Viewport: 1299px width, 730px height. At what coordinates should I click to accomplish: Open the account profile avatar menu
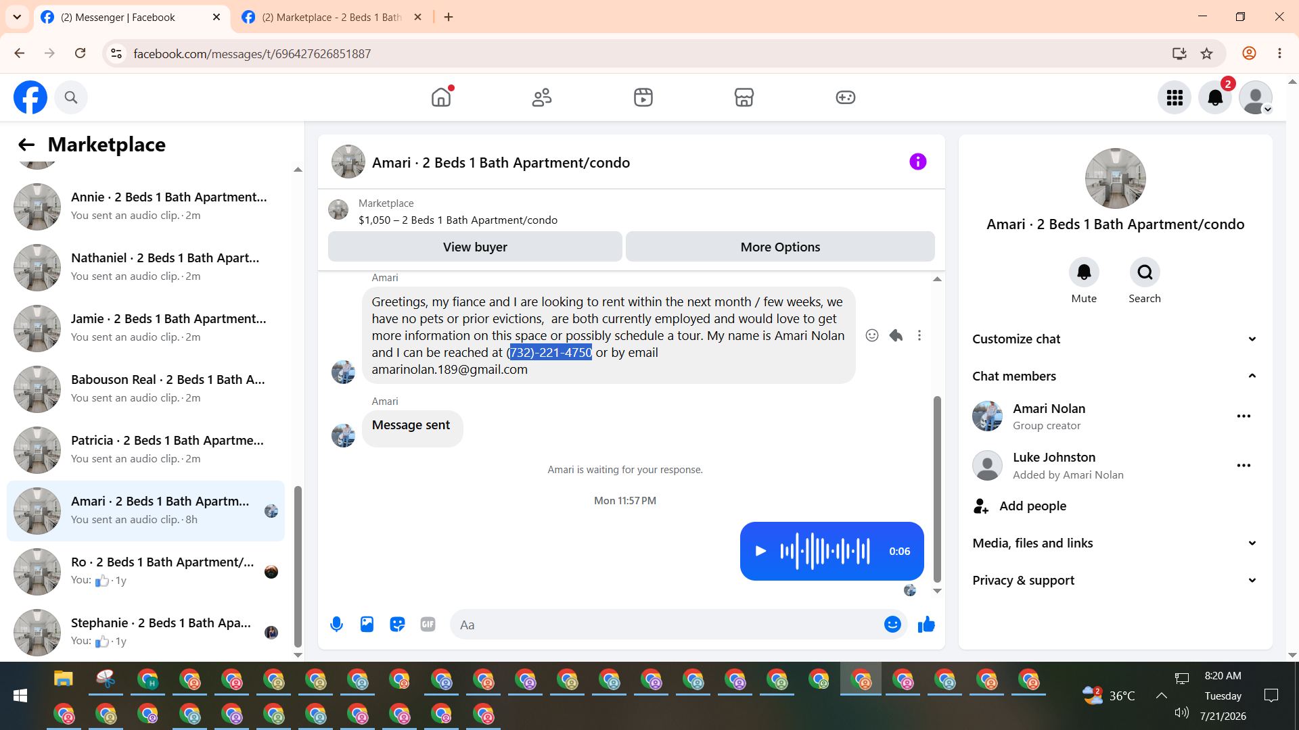point(1256,97)
